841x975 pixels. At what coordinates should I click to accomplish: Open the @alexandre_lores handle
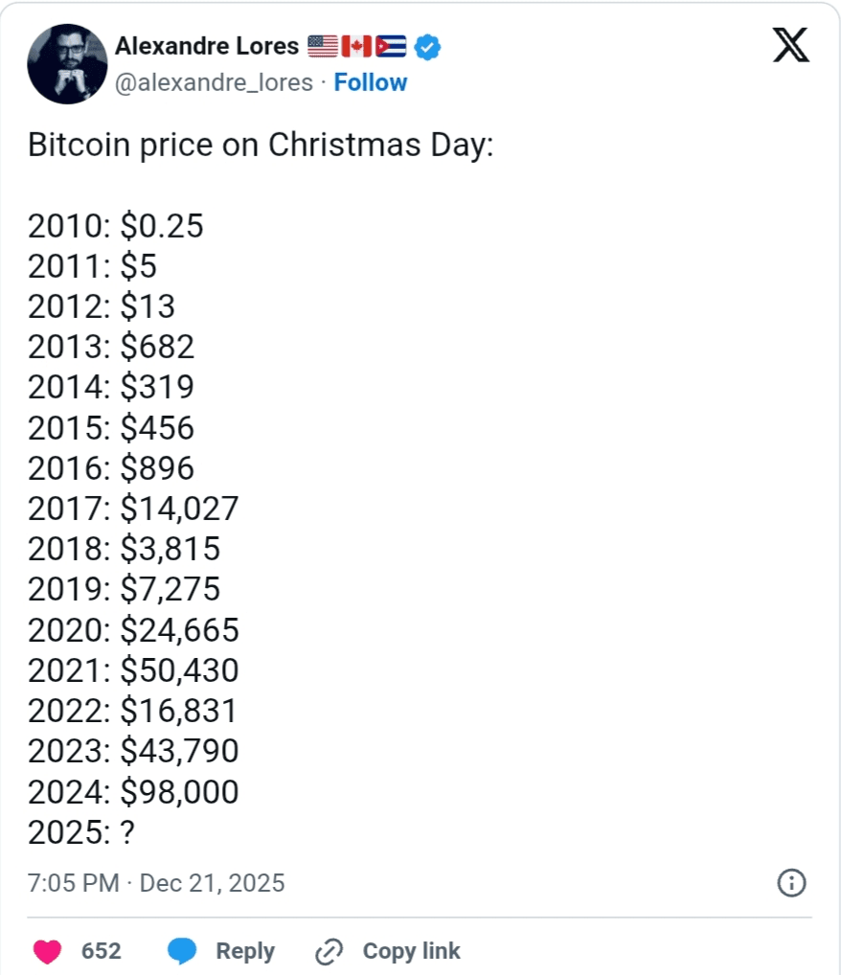(x=214, y=82)
